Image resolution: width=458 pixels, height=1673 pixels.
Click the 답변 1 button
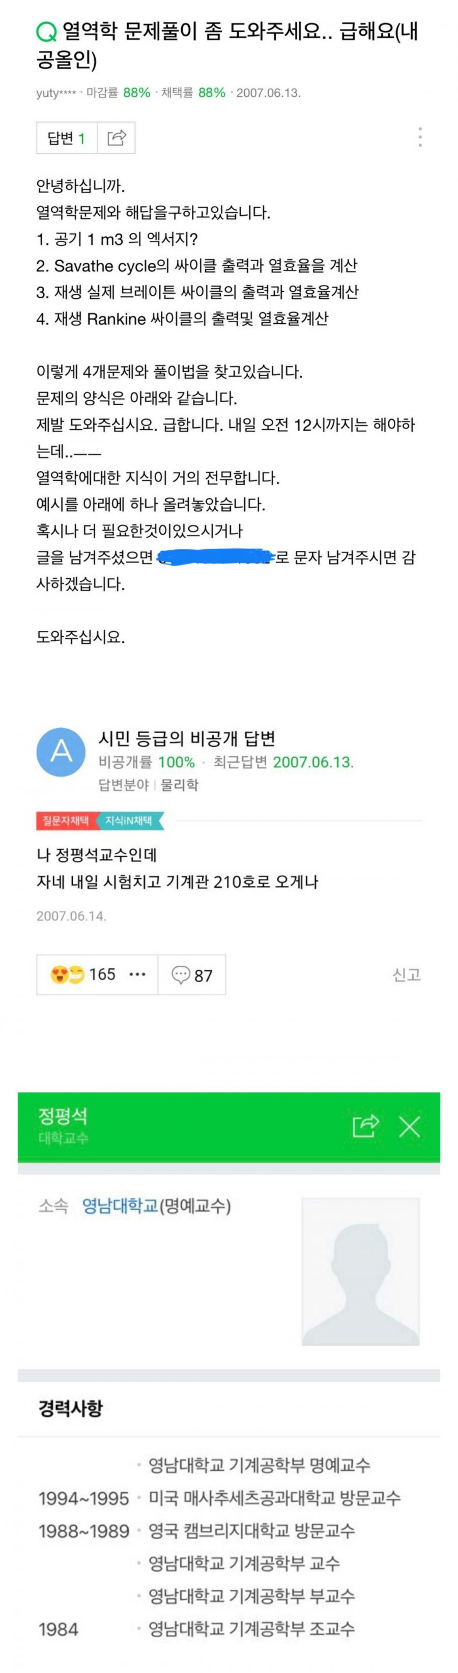66,137
